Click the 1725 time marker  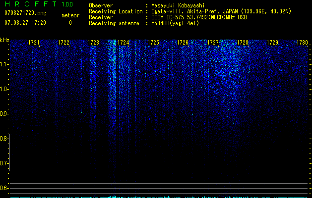point(153,42)
